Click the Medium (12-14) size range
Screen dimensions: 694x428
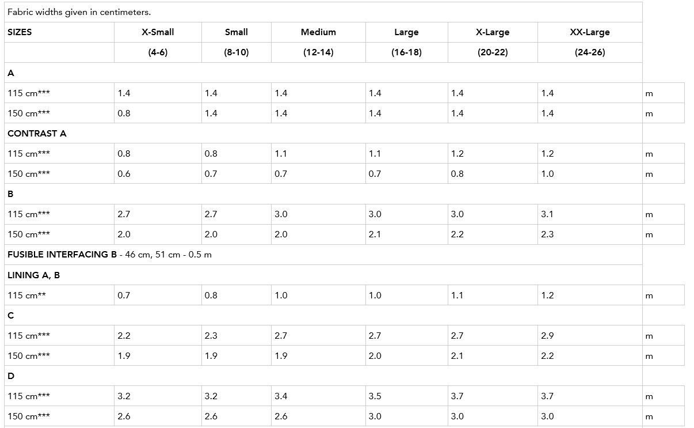coord(318,52)
